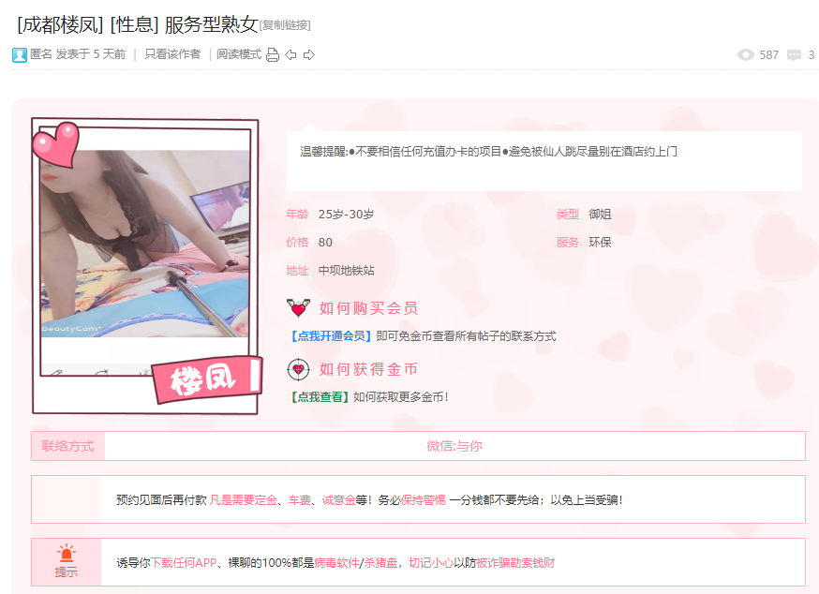Click the winged heart membership icon

click(x=298, y=307)
